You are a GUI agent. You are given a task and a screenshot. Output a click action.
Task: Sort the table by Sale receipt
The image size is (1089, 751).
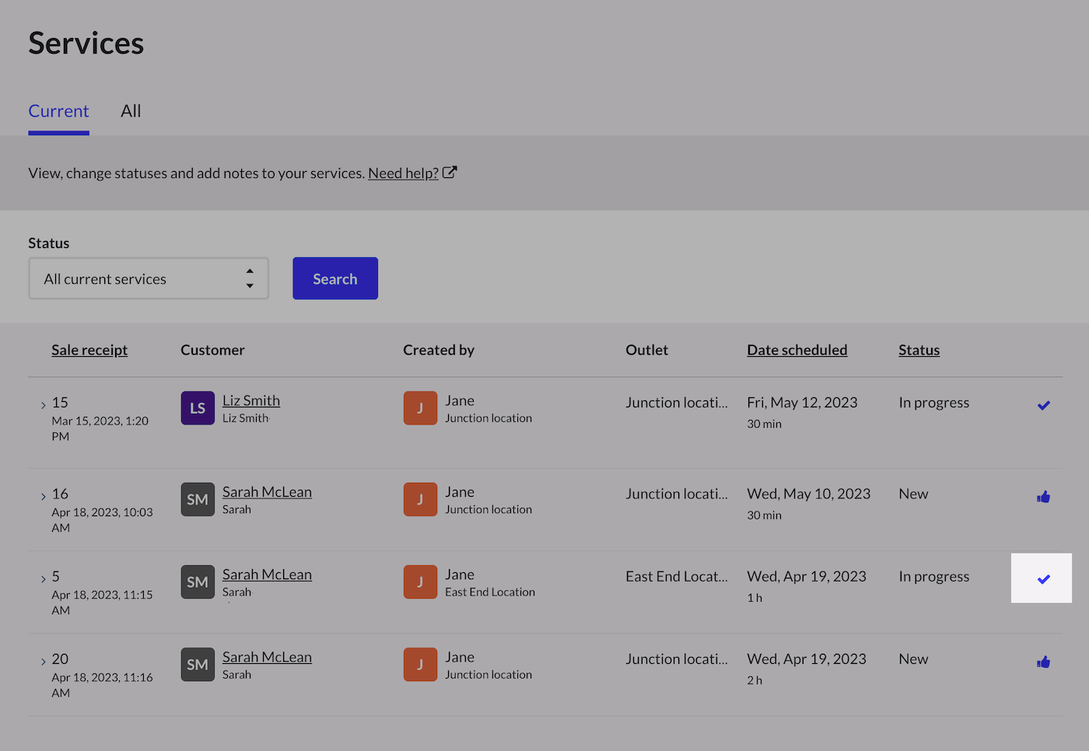89,350
